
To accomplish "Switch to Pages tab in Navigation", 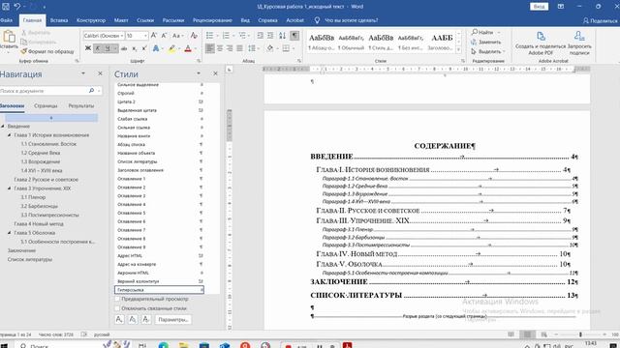I will tap(46, 105).
